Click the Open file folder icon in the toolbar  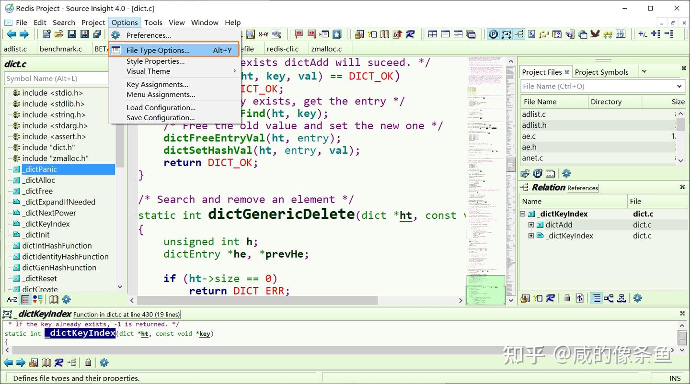[x=59, y=34]
